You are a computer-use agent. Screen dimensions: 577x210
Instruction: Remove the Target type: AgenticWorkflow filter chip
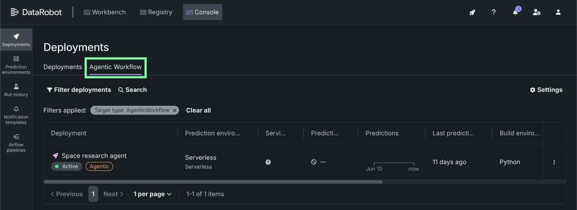pos(174,110)
